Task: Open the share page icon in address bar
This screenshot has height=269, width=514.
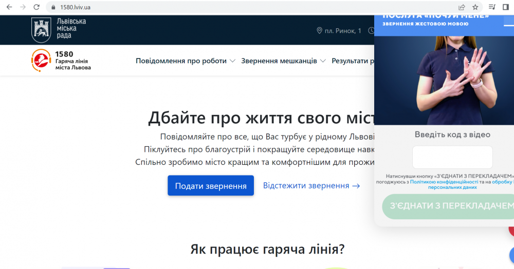Action: (x=462, y=7)
